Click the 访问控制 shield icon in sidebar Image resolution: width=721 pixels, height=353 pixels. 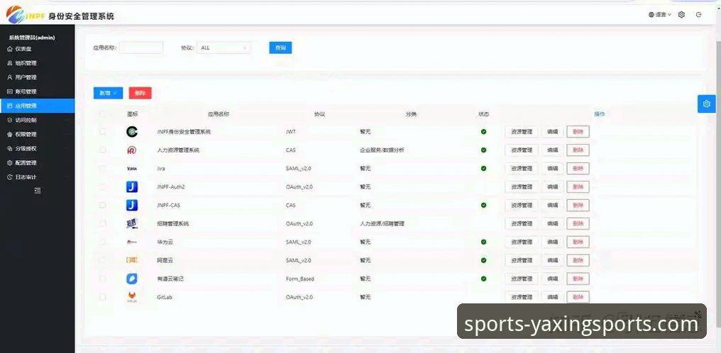pos(10,120)
